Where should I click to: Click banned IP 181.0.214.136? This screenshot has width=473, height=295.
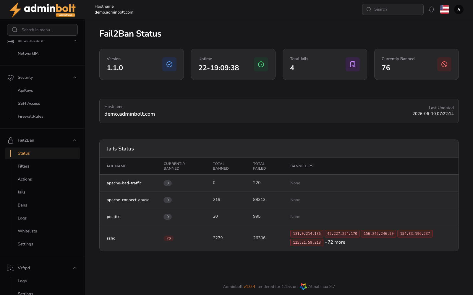[x=307, y=234]
